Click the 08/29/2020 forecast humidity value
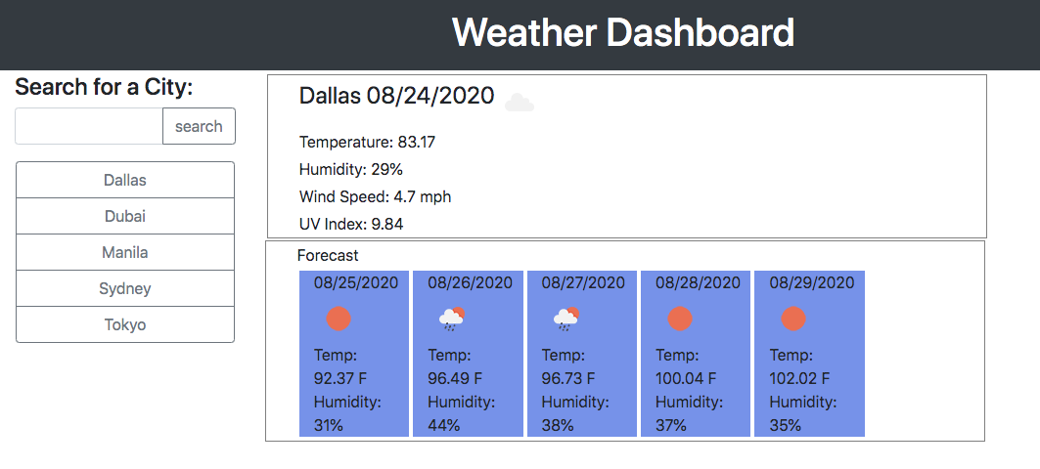 pos(786,425)
